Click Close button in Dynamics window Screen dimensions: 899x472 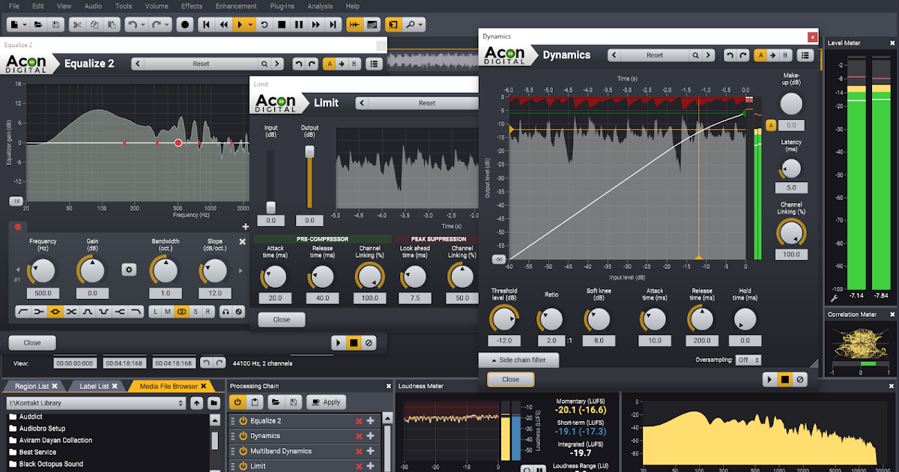tap(511, 379)
